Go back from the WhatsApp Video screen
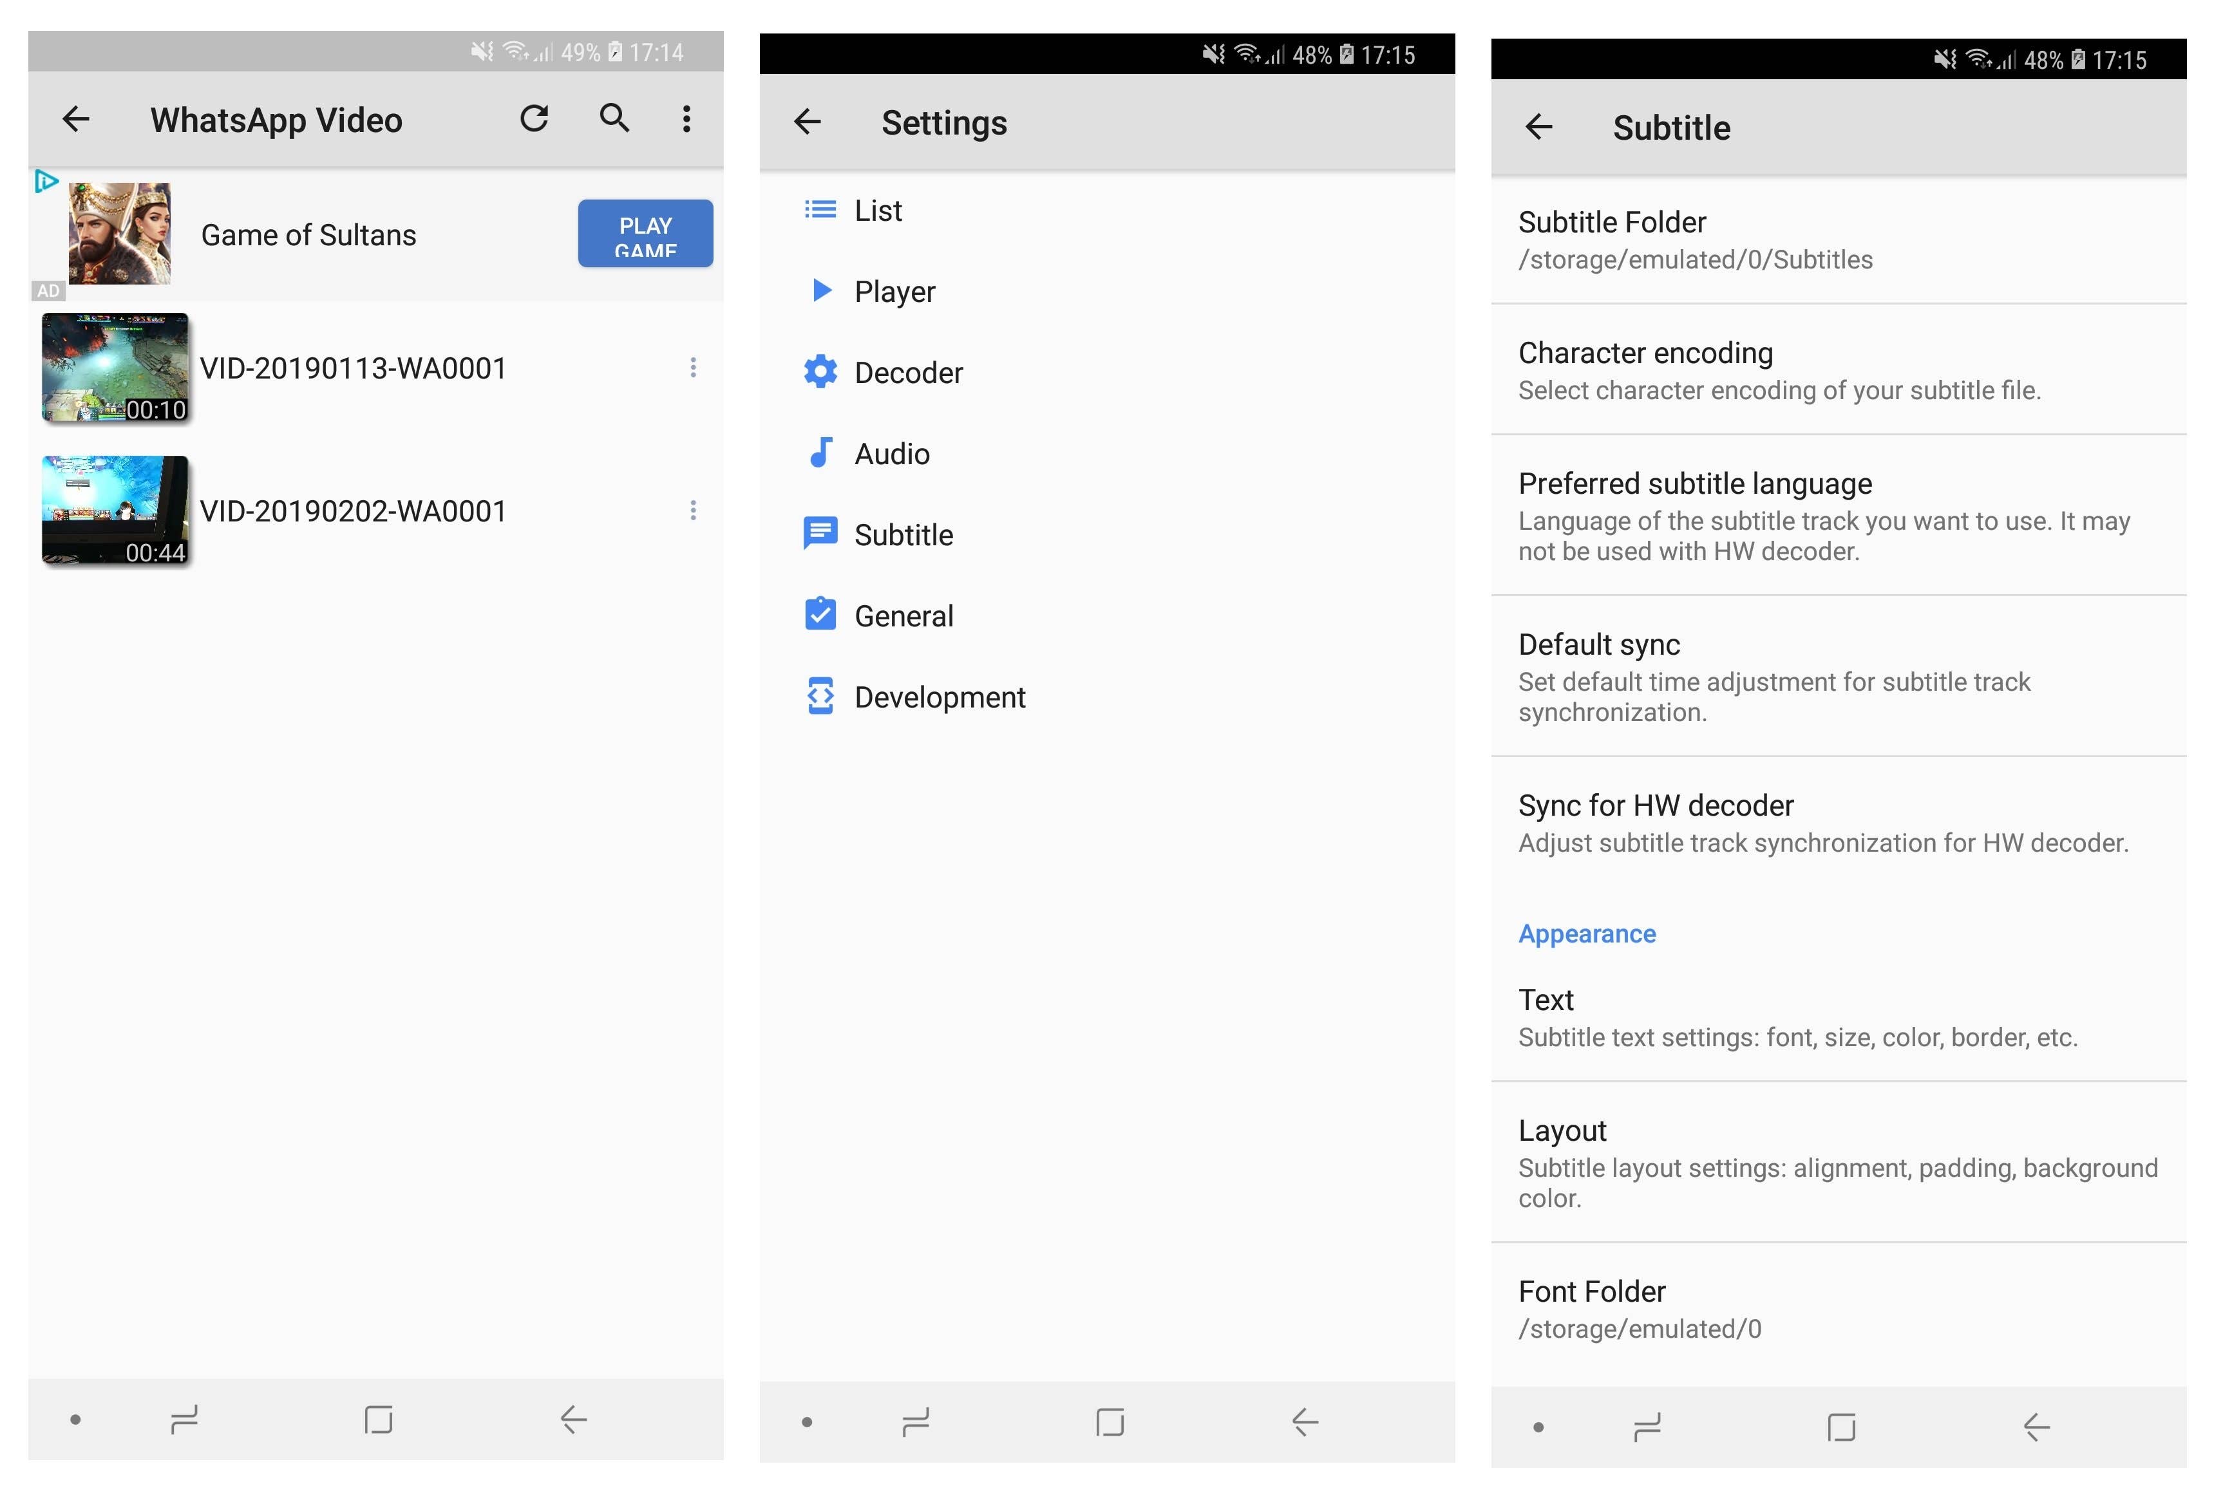Image resolution: width=2223 pixels, height=1491 pixels. point(76,119)
